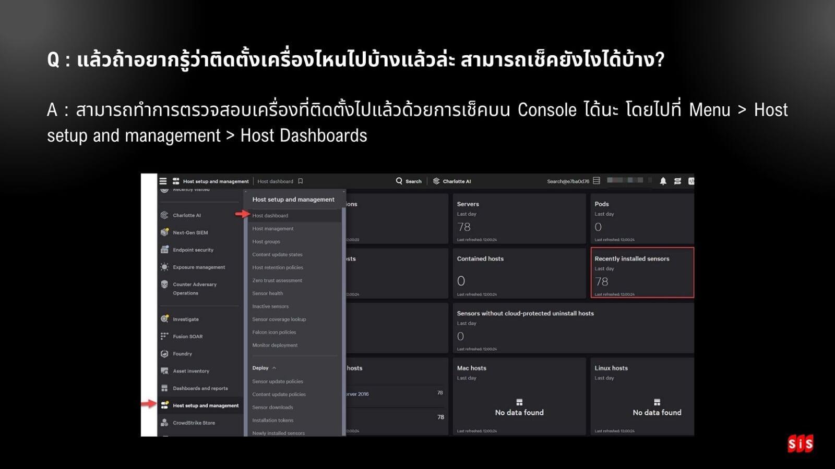The image size is (835, 469).
Task: Open Exposure management from sidebar
Action: pos(199,267)
